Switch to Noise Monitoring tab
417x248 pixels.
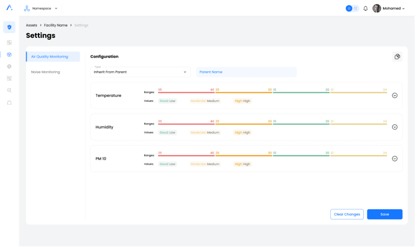click(46, 72)
